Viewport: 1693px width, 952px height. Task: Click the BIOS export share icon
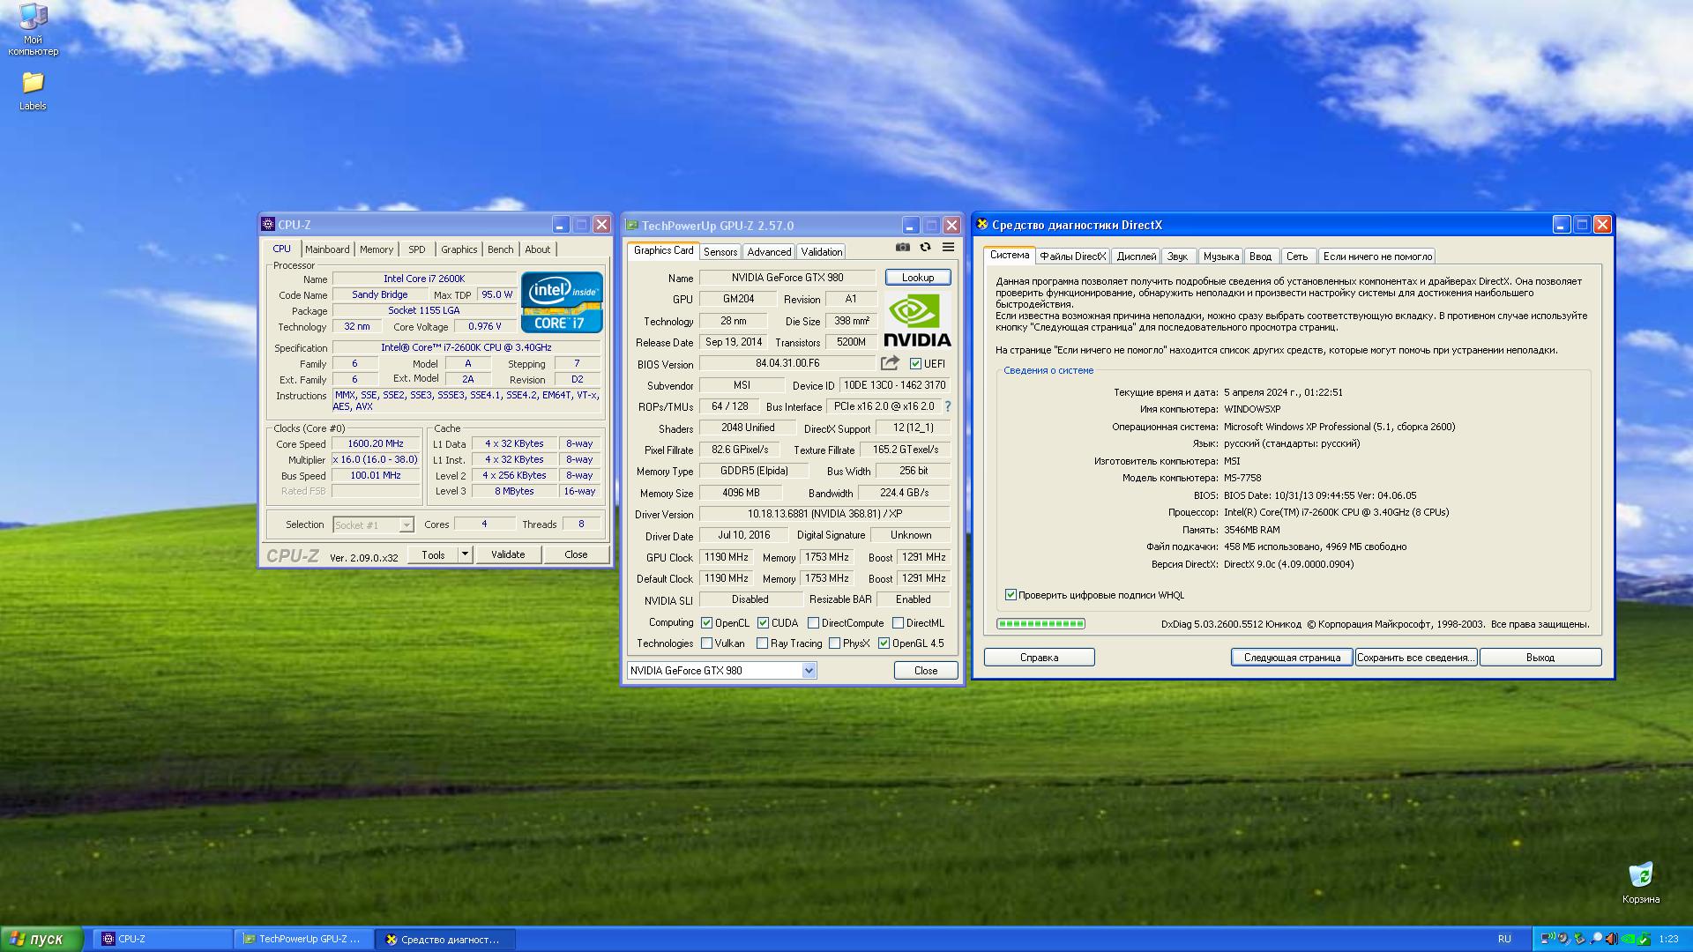(x=890, y=363)
